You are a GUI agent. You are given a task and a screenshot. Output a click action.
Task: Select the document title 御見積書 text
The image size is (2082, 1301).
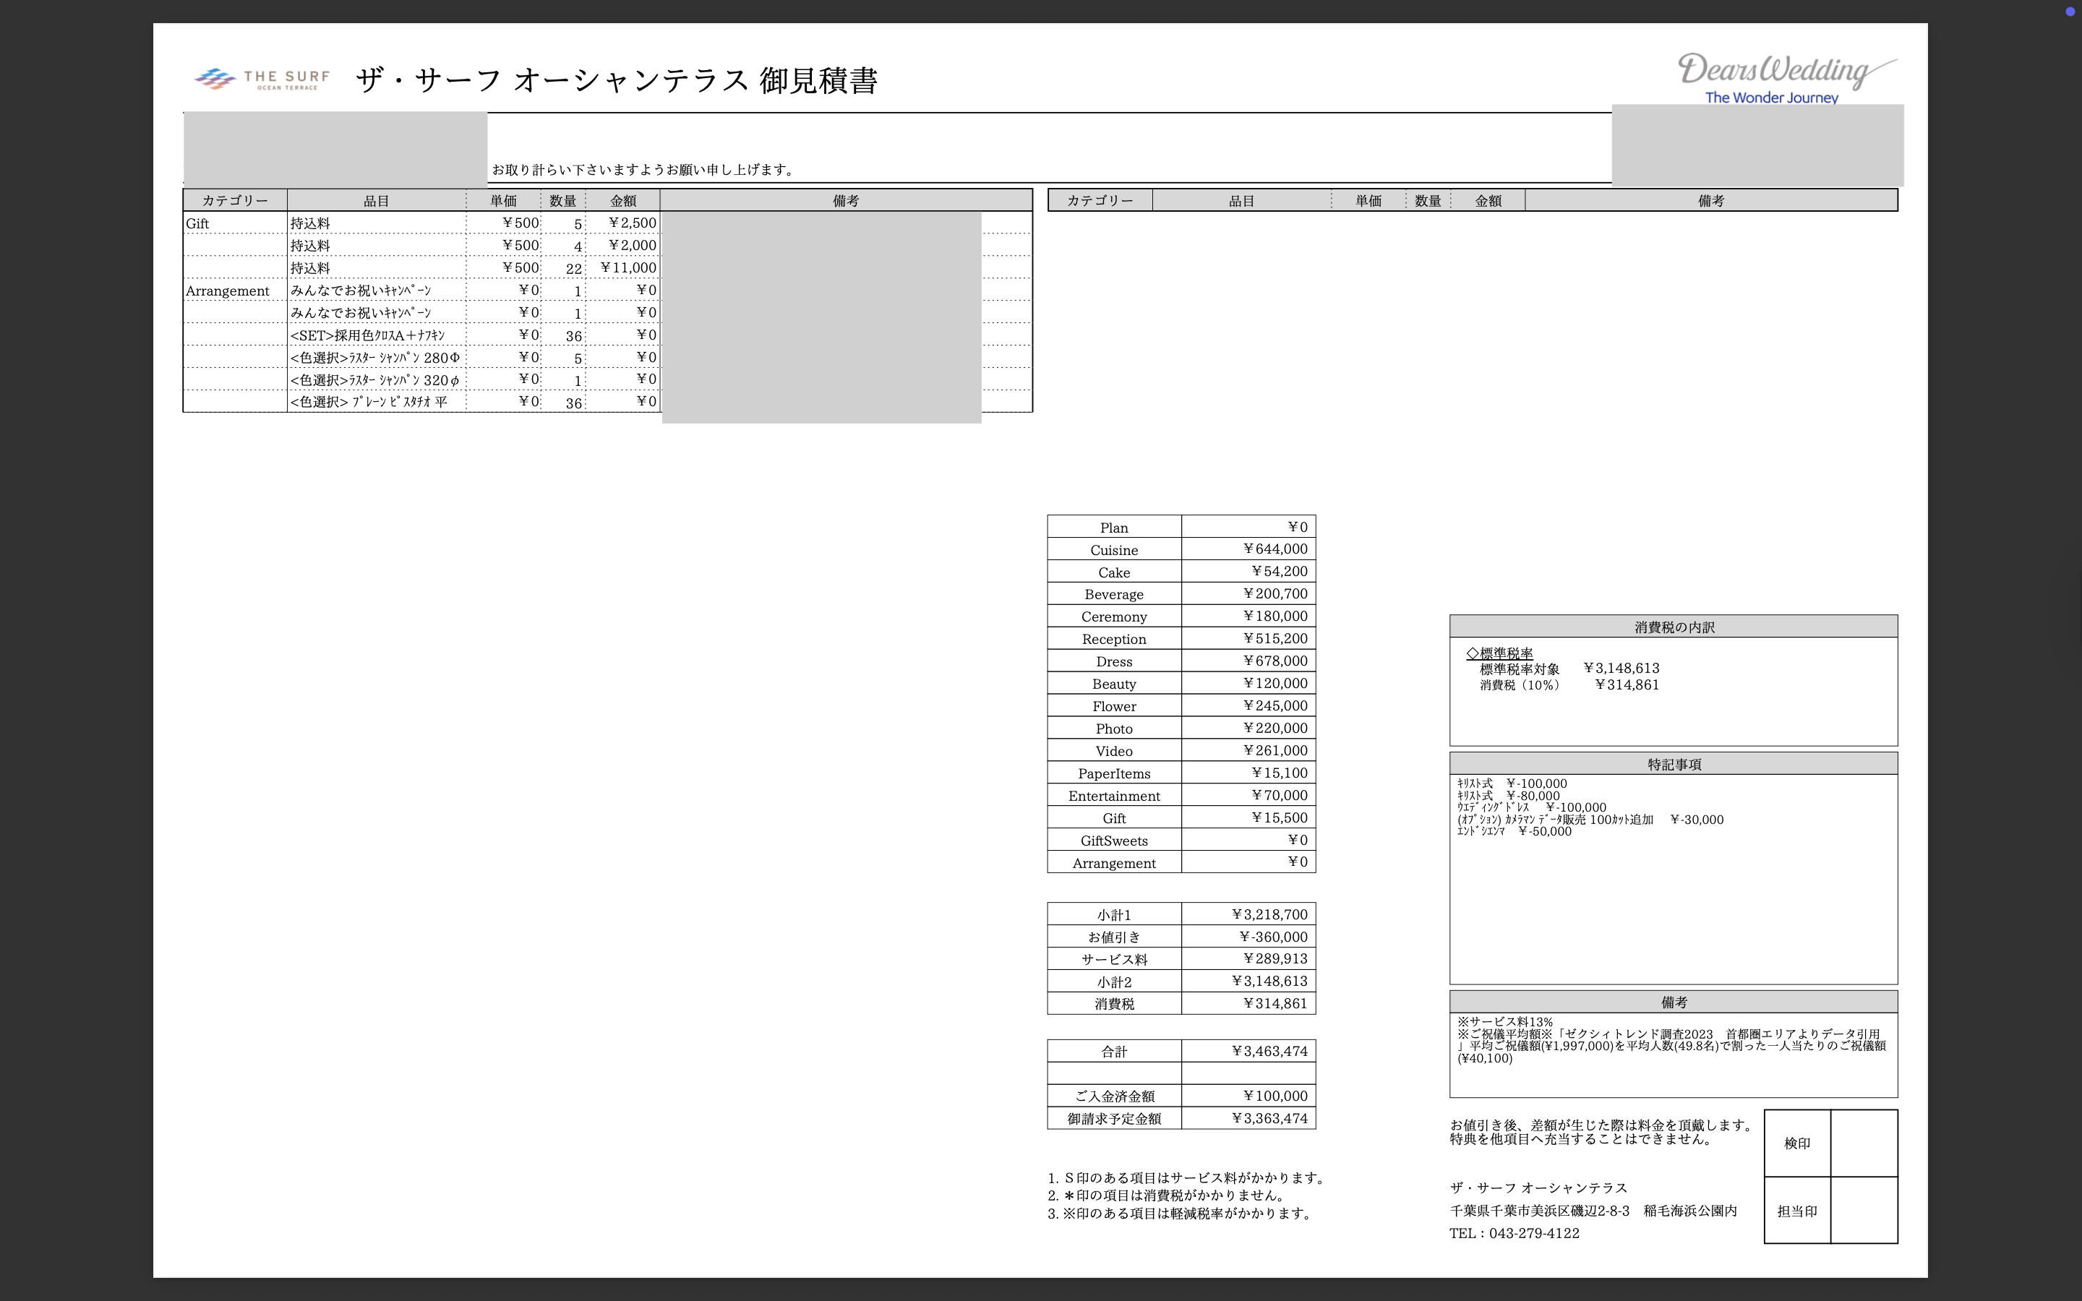tap(818, 80)
